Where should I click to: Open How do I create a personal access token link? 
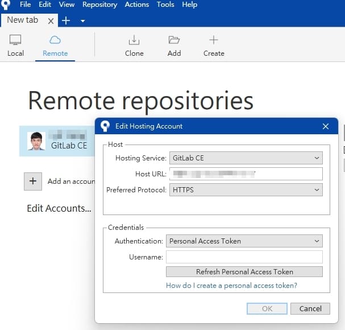click(231, 286)
